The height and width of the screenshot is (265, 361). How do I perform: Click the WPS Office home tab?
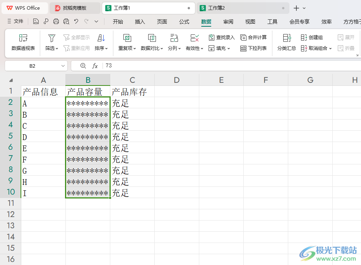[x=25, y=8]
